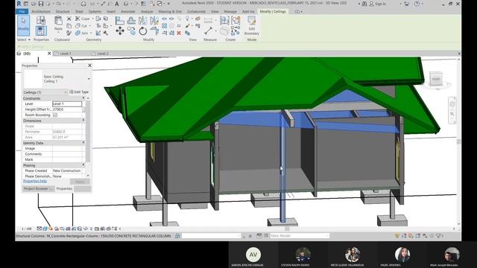This screenshot has height=268, width=477.
Task: Click the Height Offset value 2700.0
Action: pos(67,109)
